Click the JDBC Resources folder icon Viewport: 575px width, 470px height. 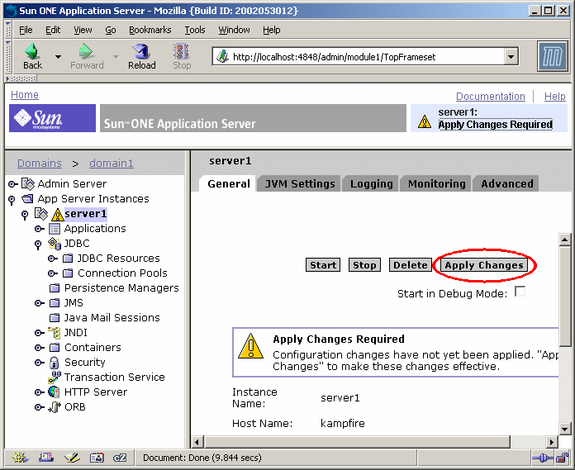(68, 259)
